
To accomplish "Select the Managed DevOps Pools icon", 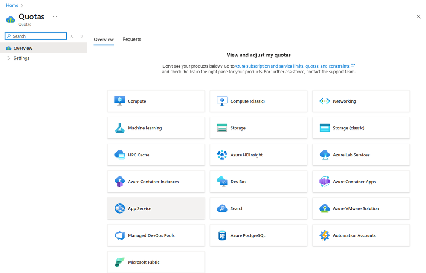I will pyautogui.click(x=119, y=235).
